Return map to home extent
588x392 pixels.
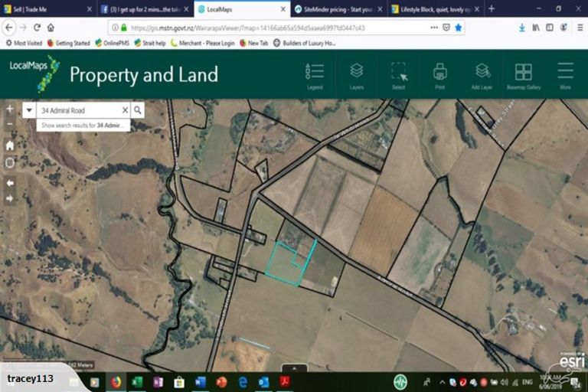(9, 145)
